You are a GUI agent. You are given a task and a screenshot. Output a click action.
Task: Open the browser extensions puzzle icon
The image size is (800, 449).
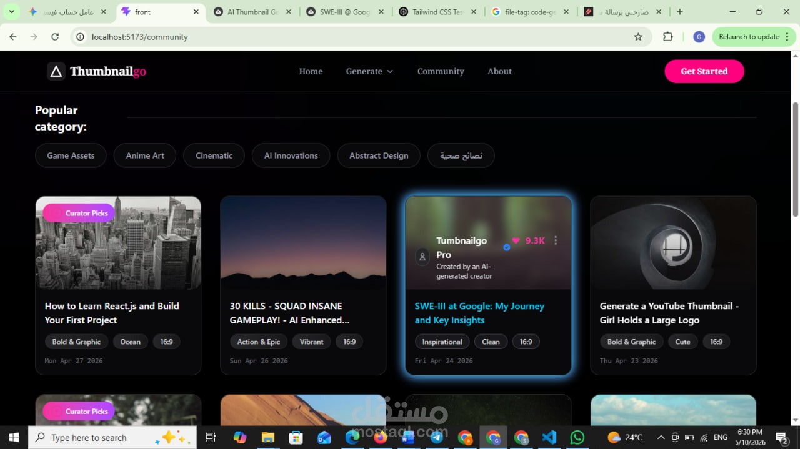pyautogui.click(x=667, y=37)
